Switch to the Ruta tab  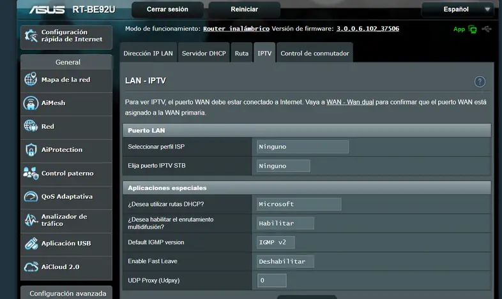click(241, 53)
